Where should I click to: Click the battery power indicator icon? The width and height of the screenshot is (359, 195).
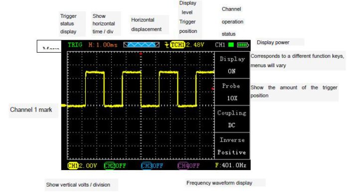click(243, 45)
